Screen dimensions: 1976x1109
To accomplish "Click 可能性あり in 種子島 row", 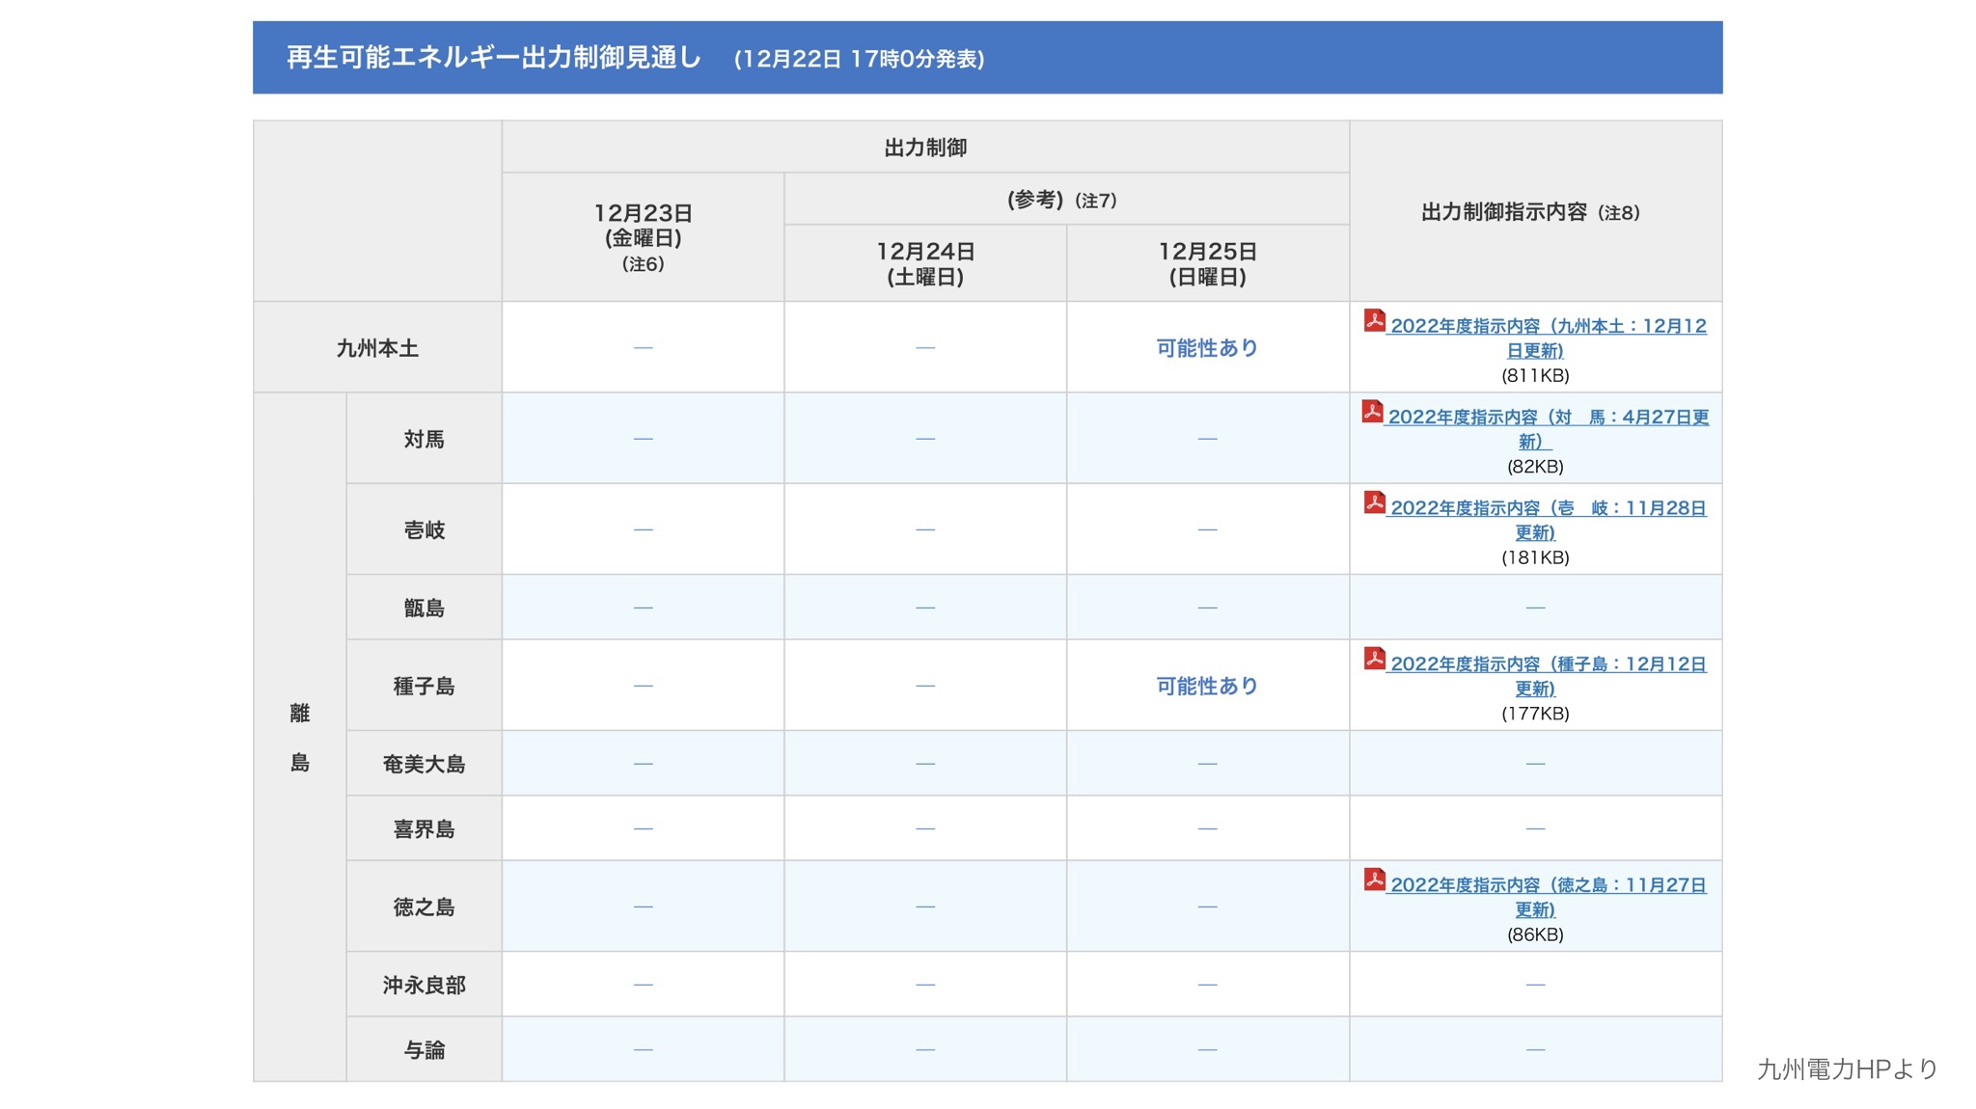I will [x=1207, y=686].
